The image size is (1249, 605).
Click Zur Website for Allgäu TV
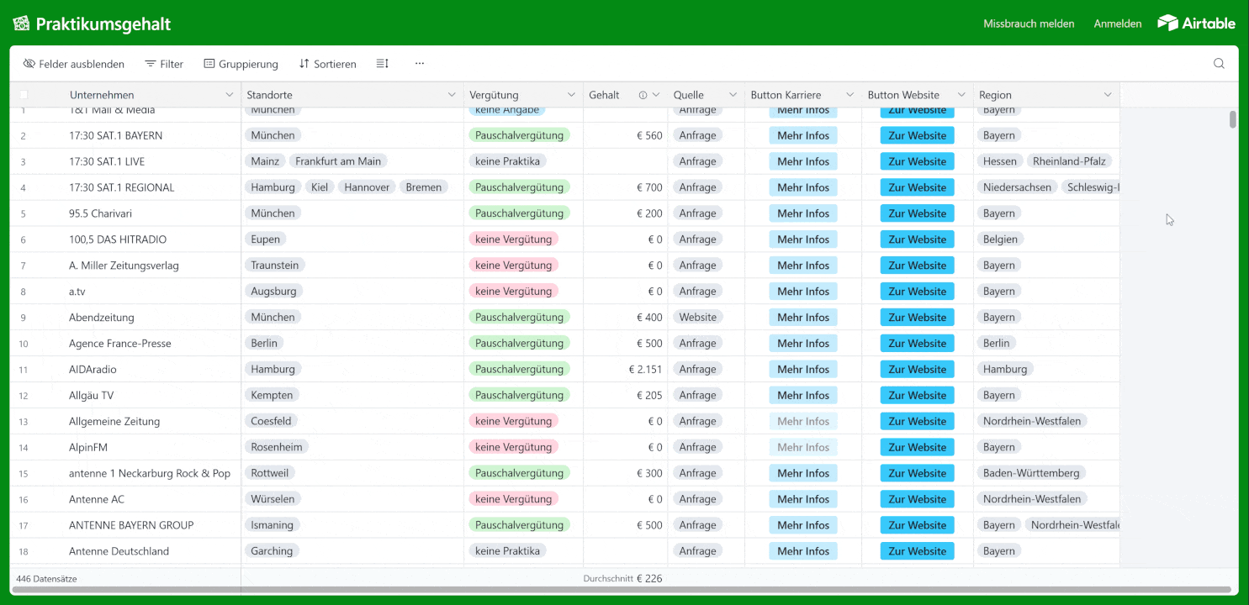point(918,395)
